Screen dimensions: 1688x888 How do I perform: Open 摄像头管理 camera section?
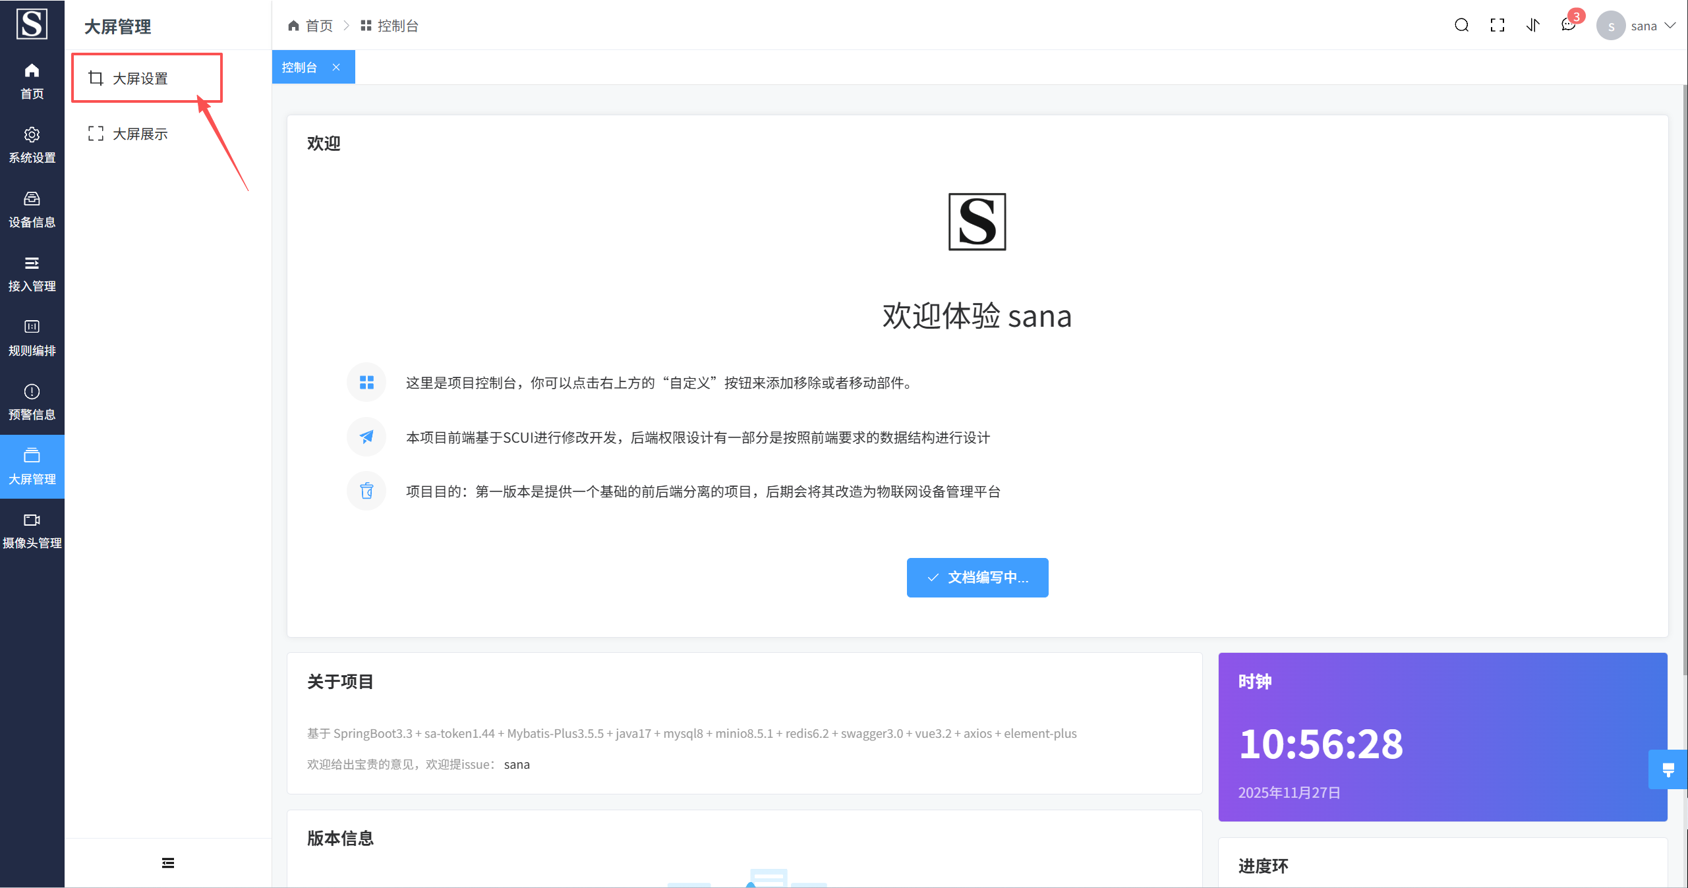(32, 530)
